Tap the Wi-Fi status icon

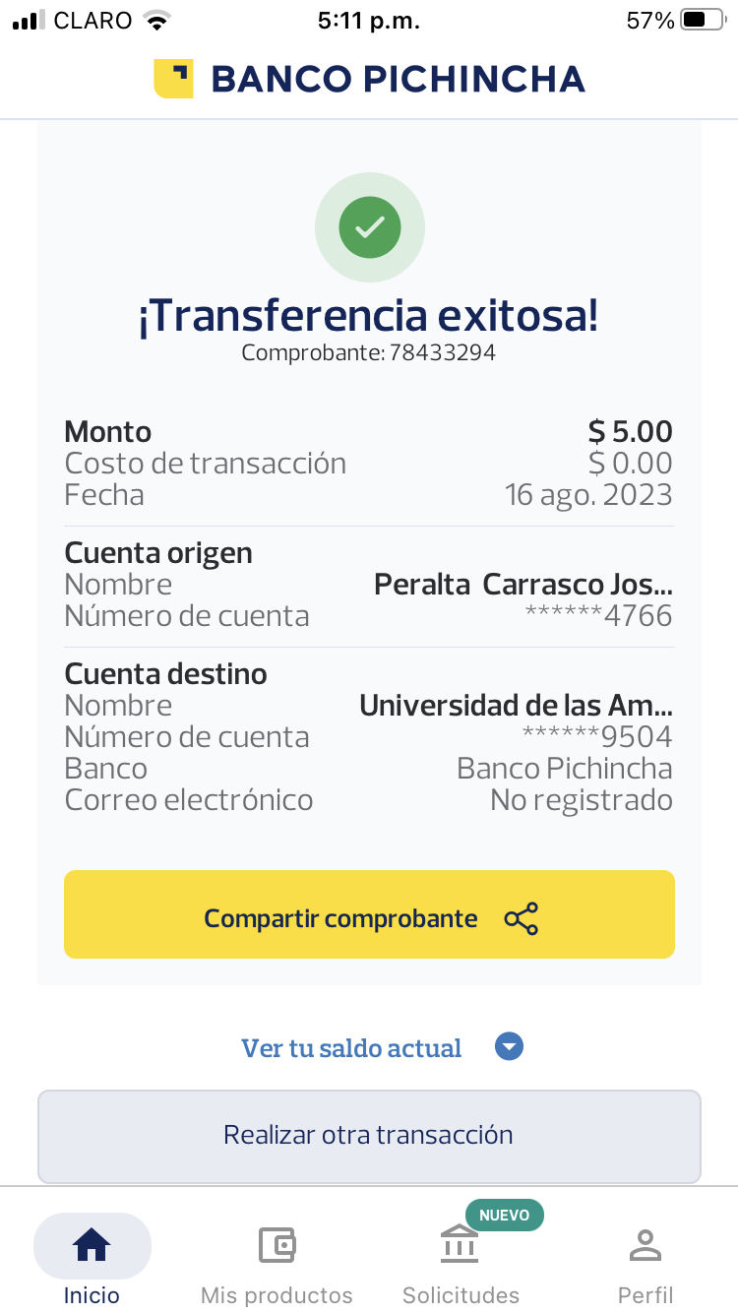(x=155, y=20)
